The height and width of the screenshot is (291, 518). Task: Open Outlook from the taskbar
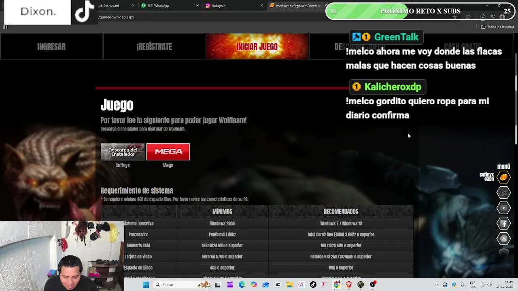click(x=265, y=285)
